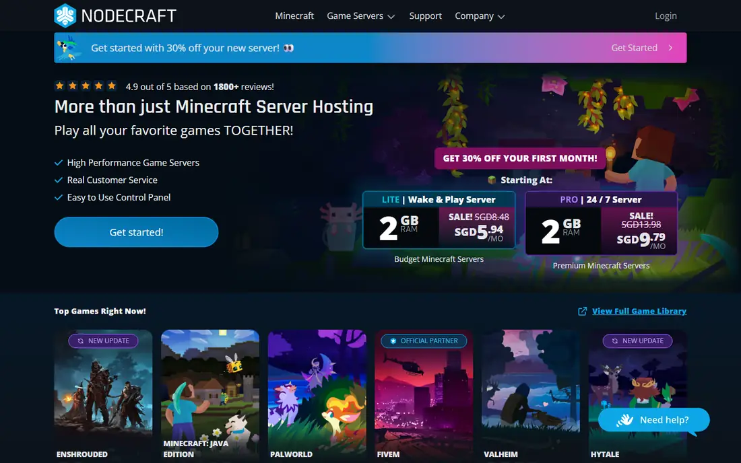This screenshot has width=741, height=463.
Task: Click the Top Games Right Now! heading
Action: pos(100,311)
